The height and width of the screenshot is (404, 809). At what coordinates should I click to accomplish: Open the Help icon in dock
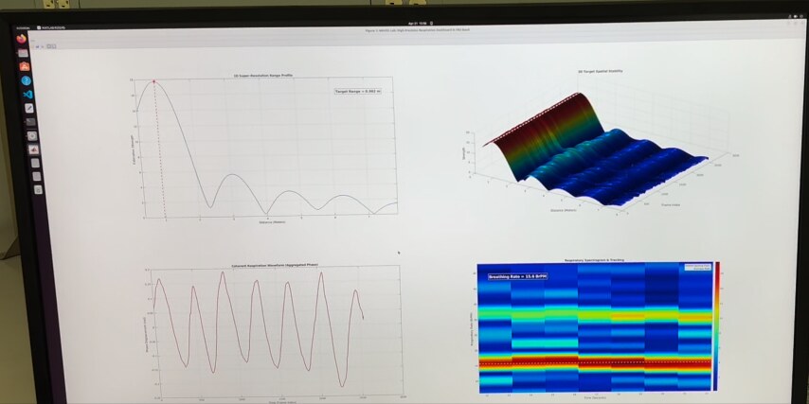tap(26, 80)
